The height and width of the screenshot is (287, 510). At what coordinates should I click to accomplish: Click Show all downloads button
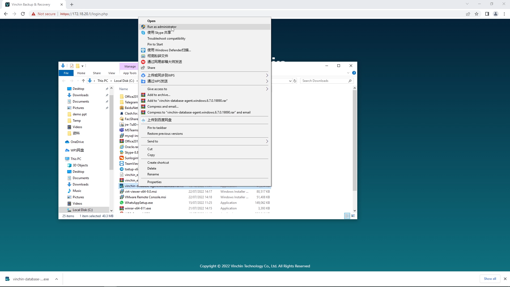(x=490, y=279)
